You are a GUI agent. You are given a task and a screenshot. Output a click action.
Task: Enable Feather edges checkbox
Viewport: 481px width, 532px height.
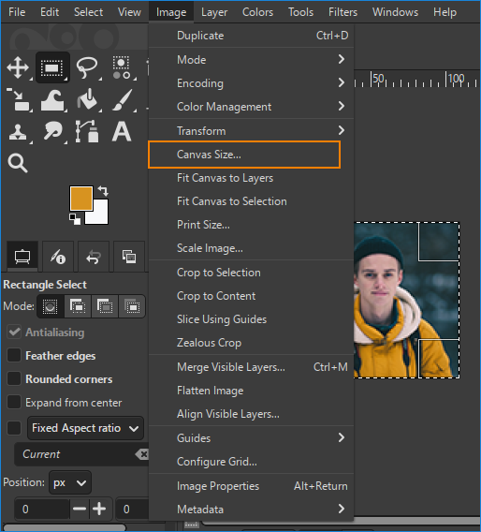14,356
